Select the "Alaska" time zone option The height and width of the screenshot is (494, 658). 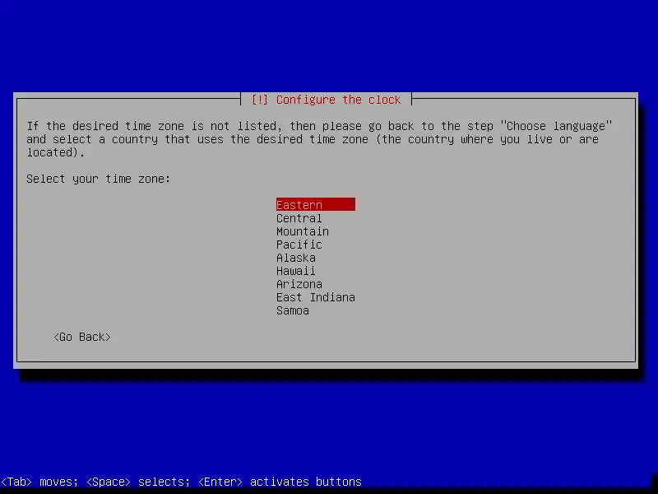(295, 257)
